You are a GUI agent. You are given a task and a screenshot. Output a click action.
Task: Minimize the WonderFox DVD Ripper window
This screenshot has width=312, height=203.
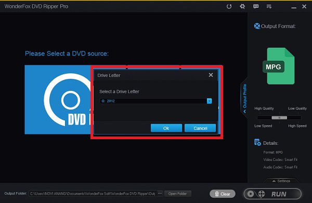(x=294, y=8)
